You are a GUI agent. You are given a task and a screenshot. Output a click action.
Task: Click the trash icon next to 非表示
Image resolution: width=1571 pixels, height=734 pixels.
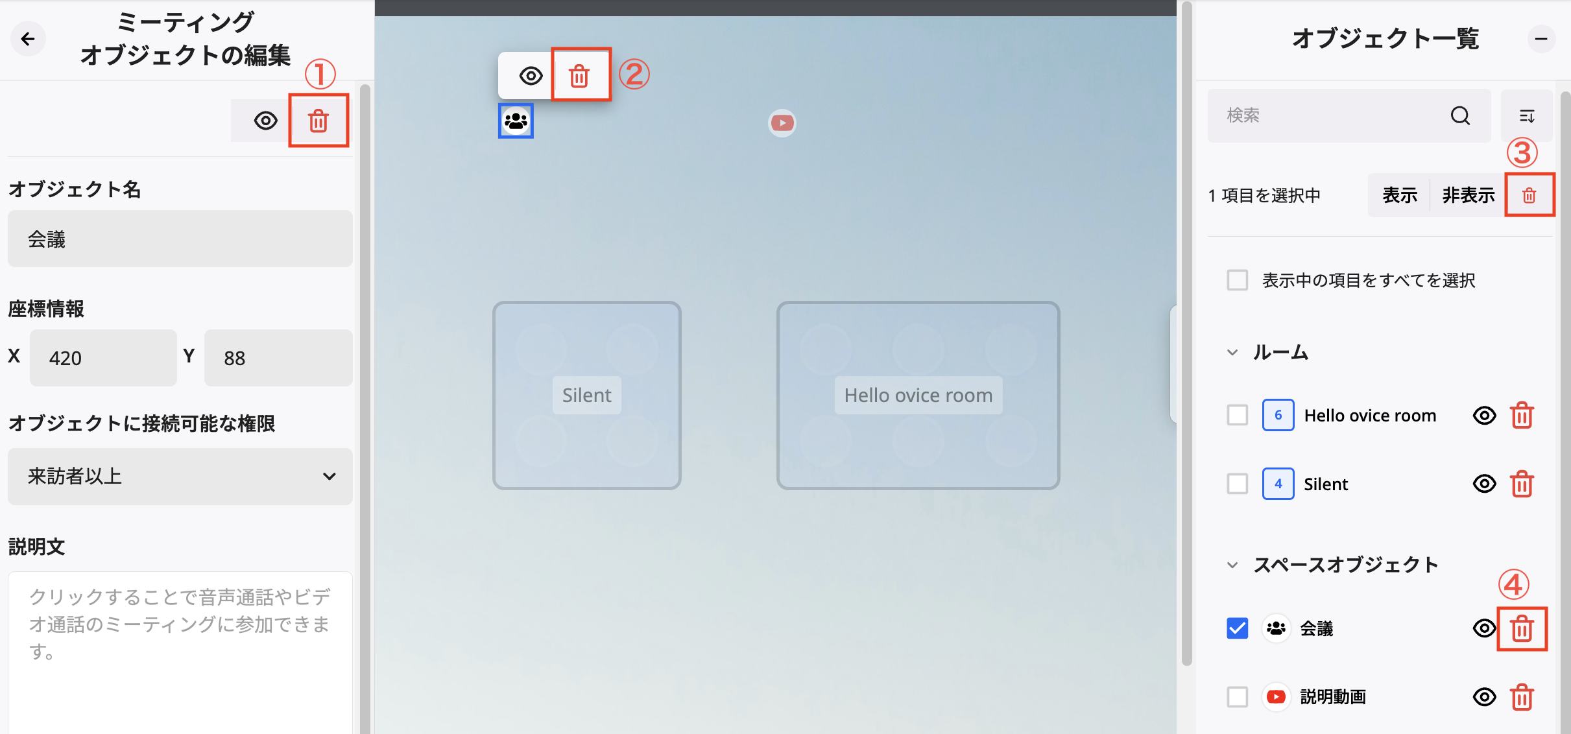pyautogui.click(x=1529, y=195)
